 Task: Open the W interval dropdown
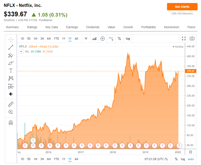point(86,38)
